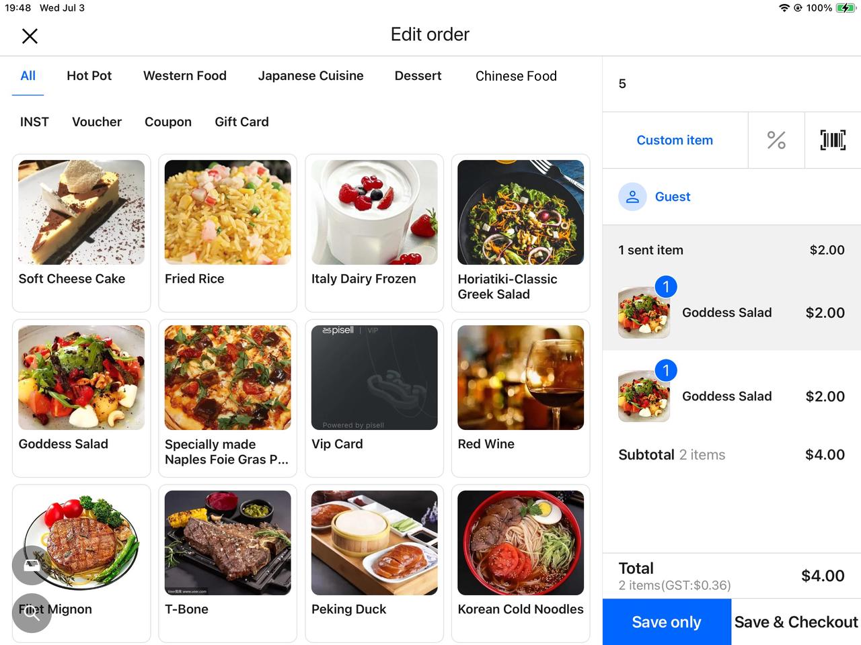Open the Dessert category tab
This screenshot has width=861, height=645.
point(418,76)
